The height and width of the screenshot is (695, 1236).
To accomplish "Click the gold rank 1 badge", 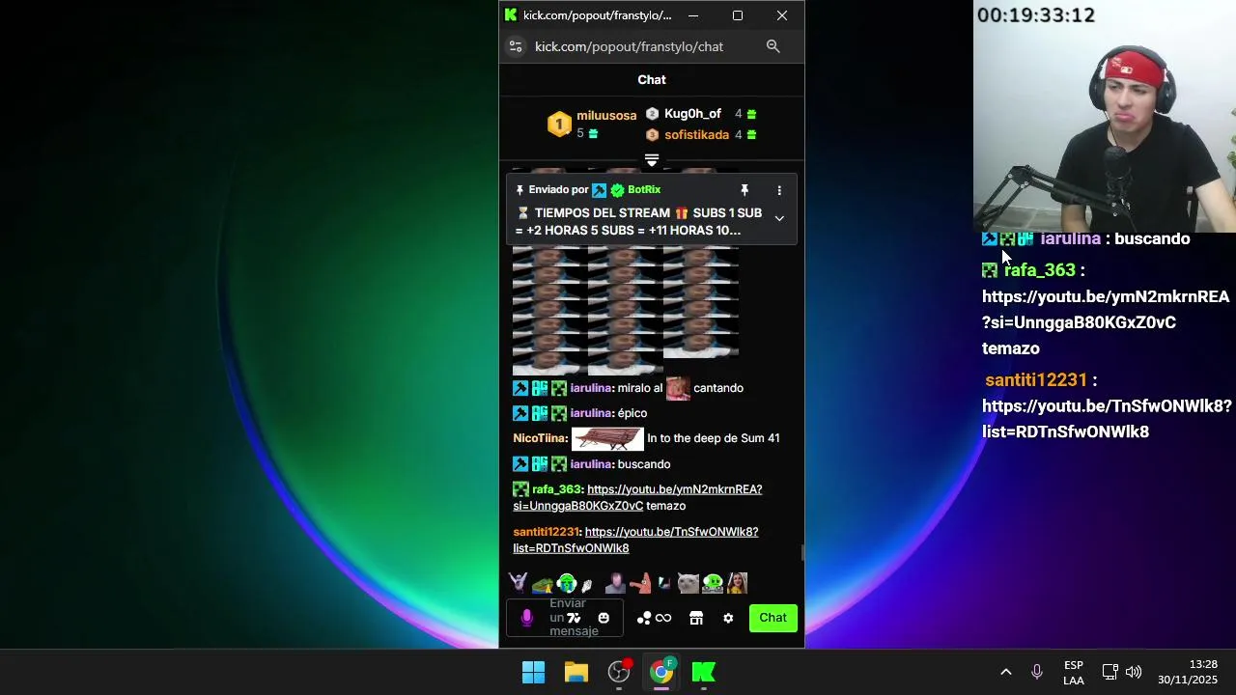I will point(559,124).
